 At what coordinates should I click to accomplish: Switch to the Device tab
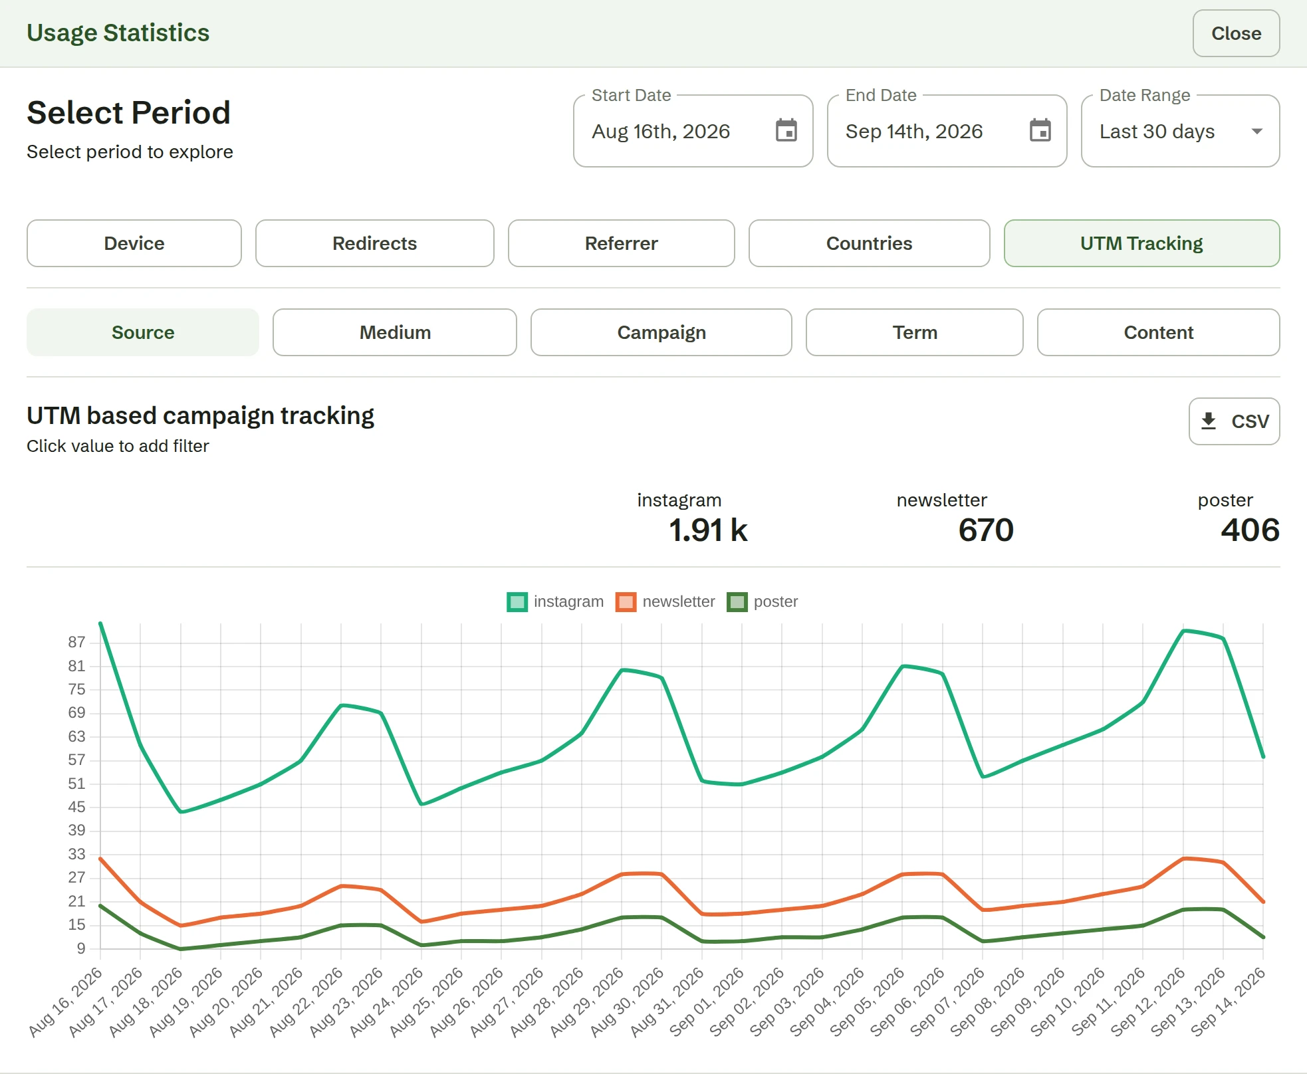point(134,243)
